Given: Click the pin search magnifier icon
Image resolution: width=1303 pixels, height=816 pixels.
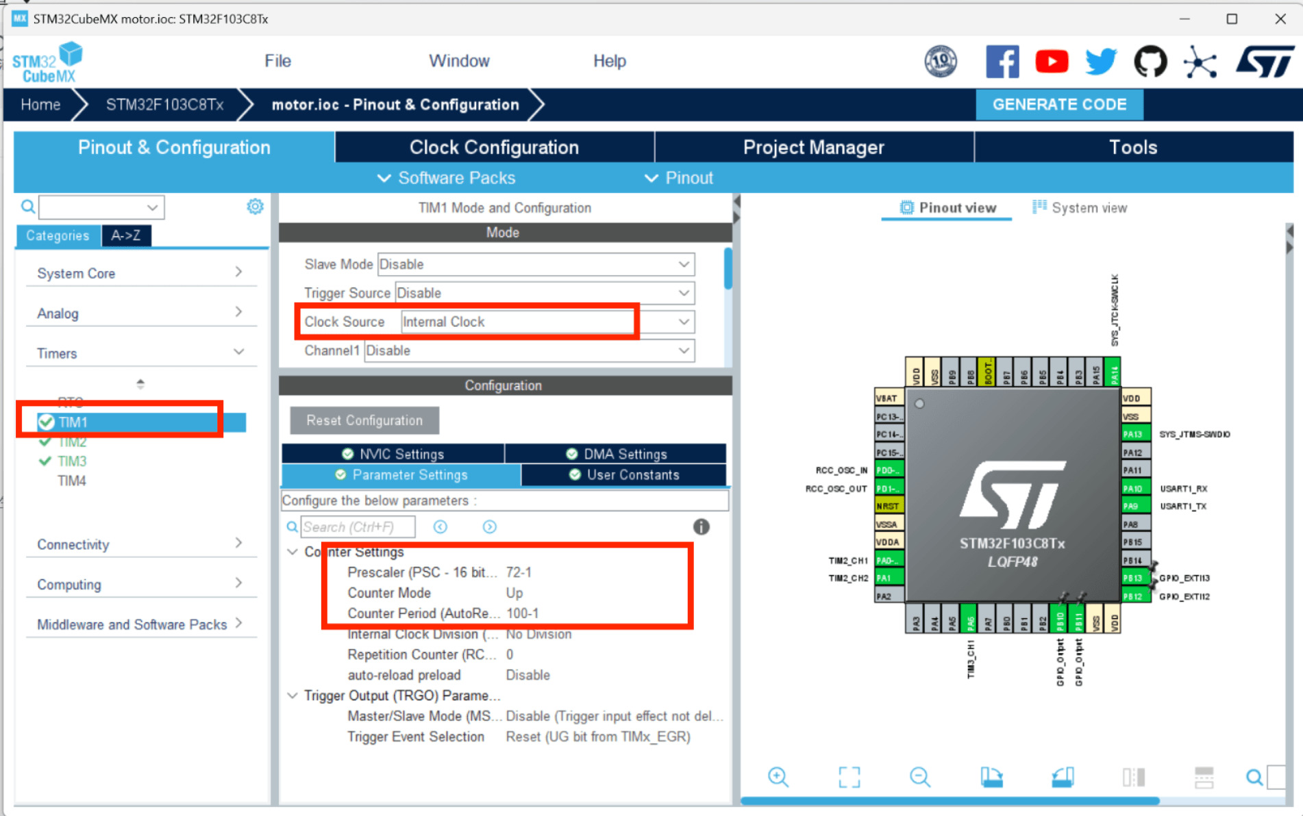Looking at the screenshot, I should click(x=1254, y=777).
